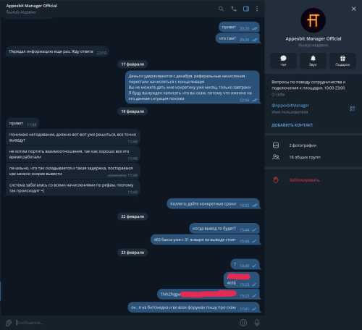Screen dimensions: 362x330
Task: Click ДОБАВИТЬ КОНТАКТ link
Action: (x=292, y=125)
